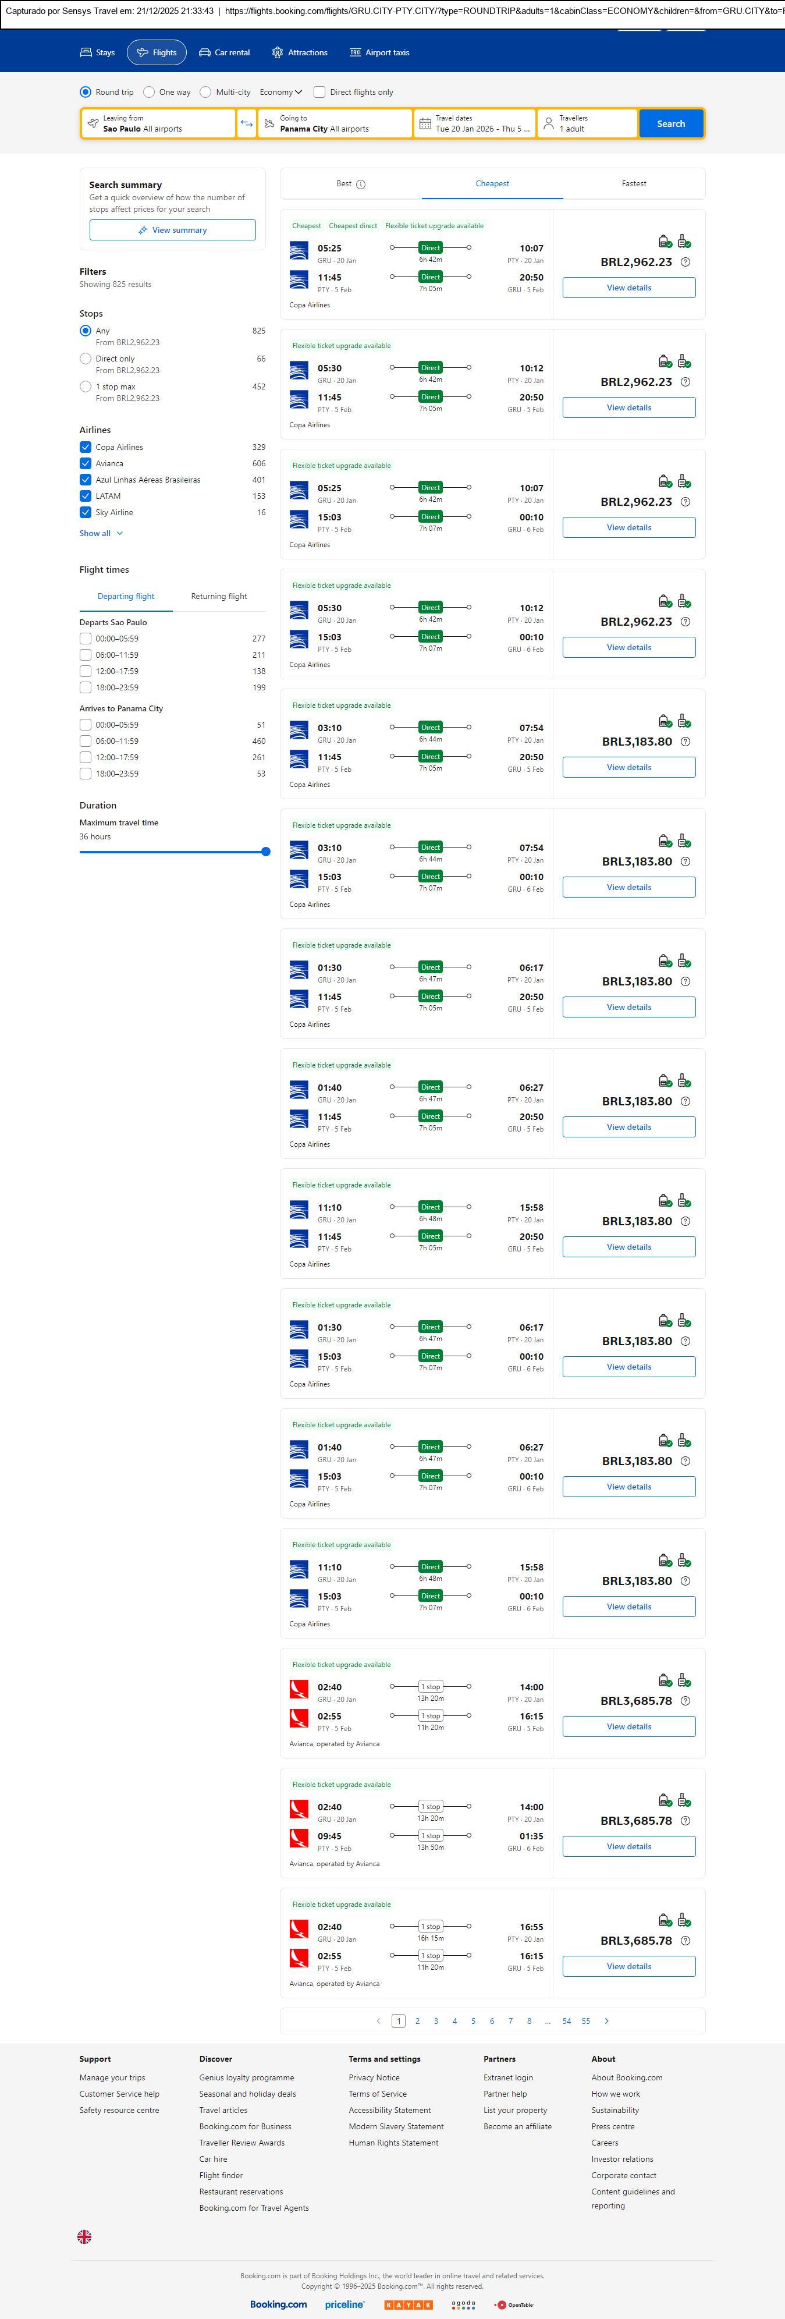
Task: Expand the airlines list with Show all
Action: pyautogui.click(x=101, y=534)
